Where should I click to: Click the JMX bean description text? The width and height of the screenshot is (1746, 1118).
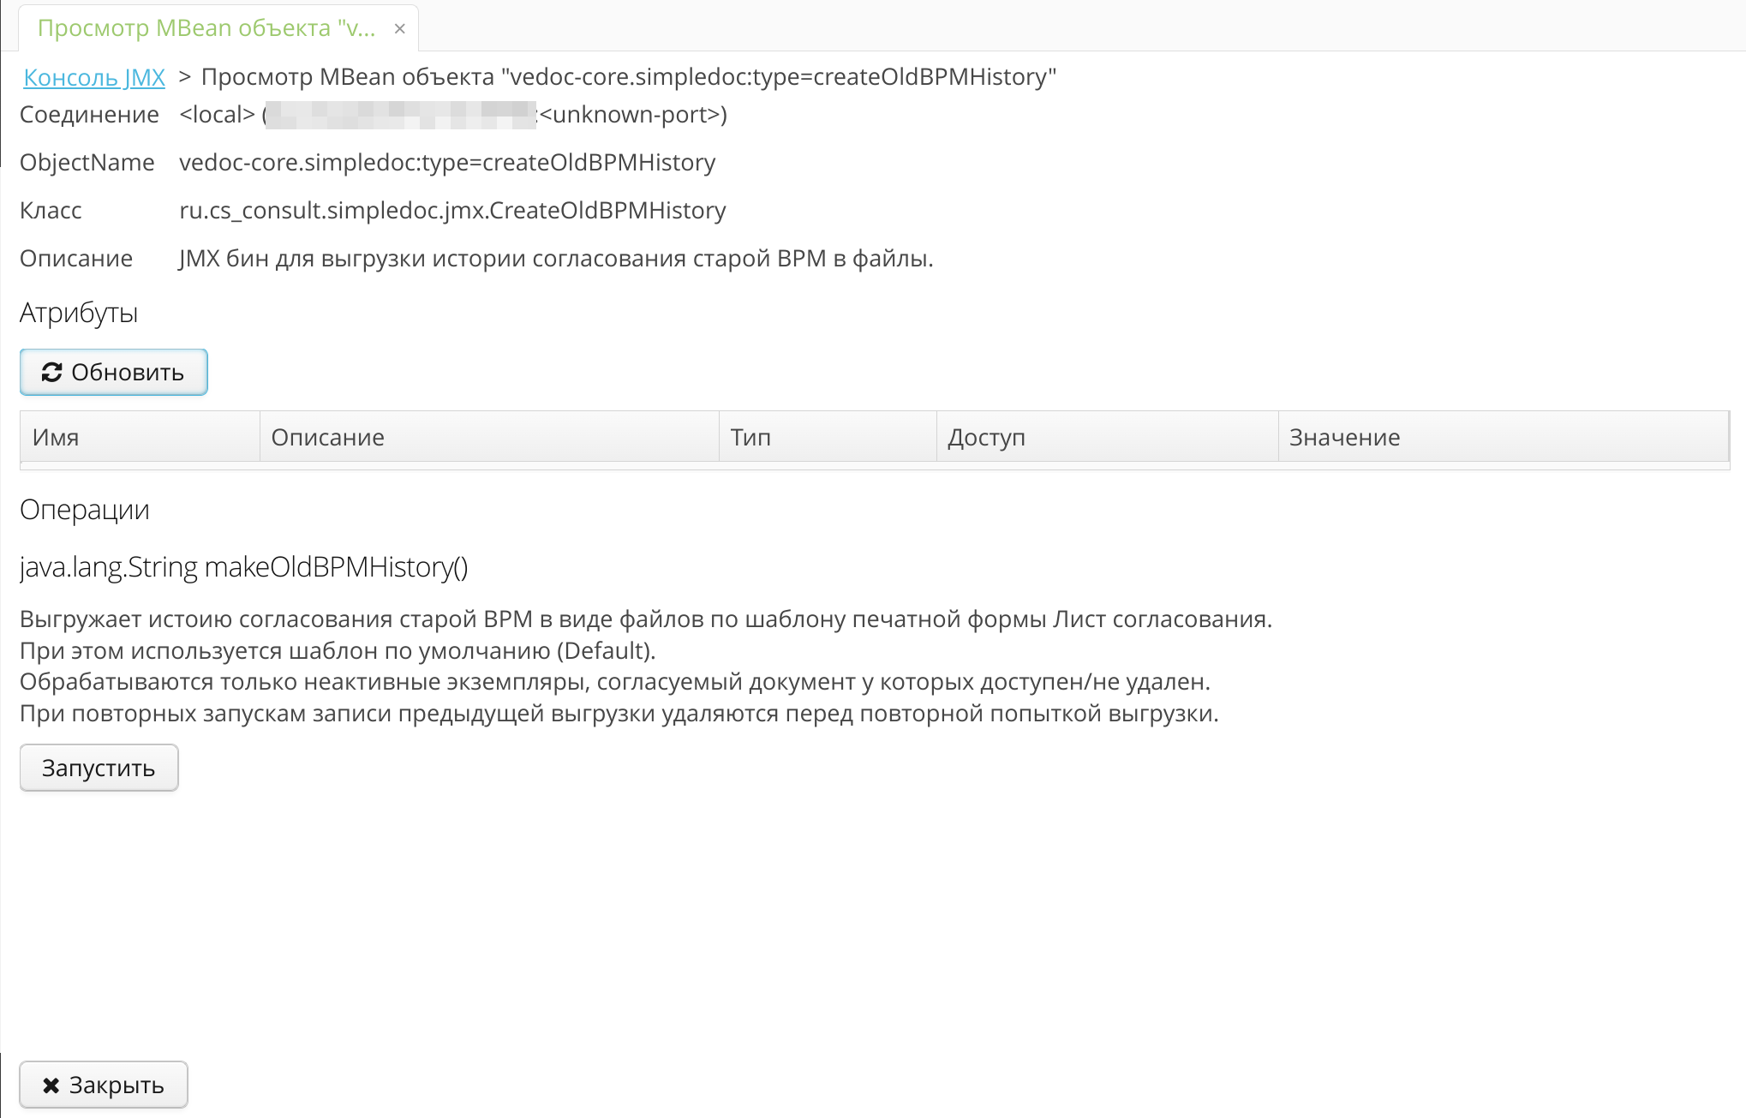point(556,259)
